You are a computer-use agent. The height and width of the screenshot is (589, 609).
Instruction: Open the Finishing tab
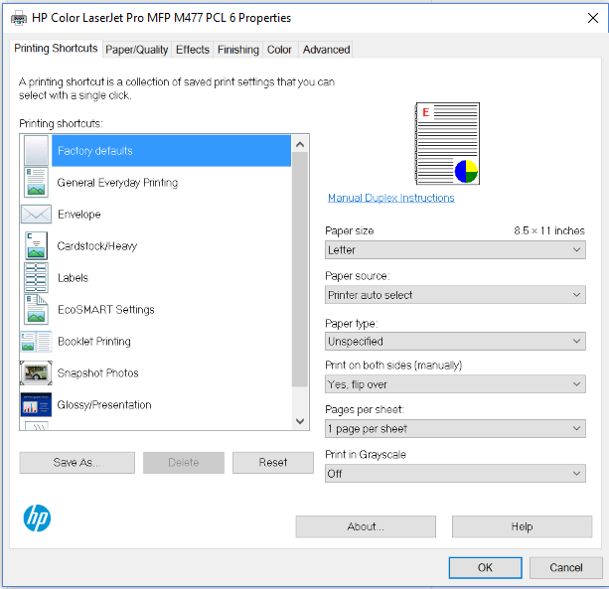(x=237, y=50)
